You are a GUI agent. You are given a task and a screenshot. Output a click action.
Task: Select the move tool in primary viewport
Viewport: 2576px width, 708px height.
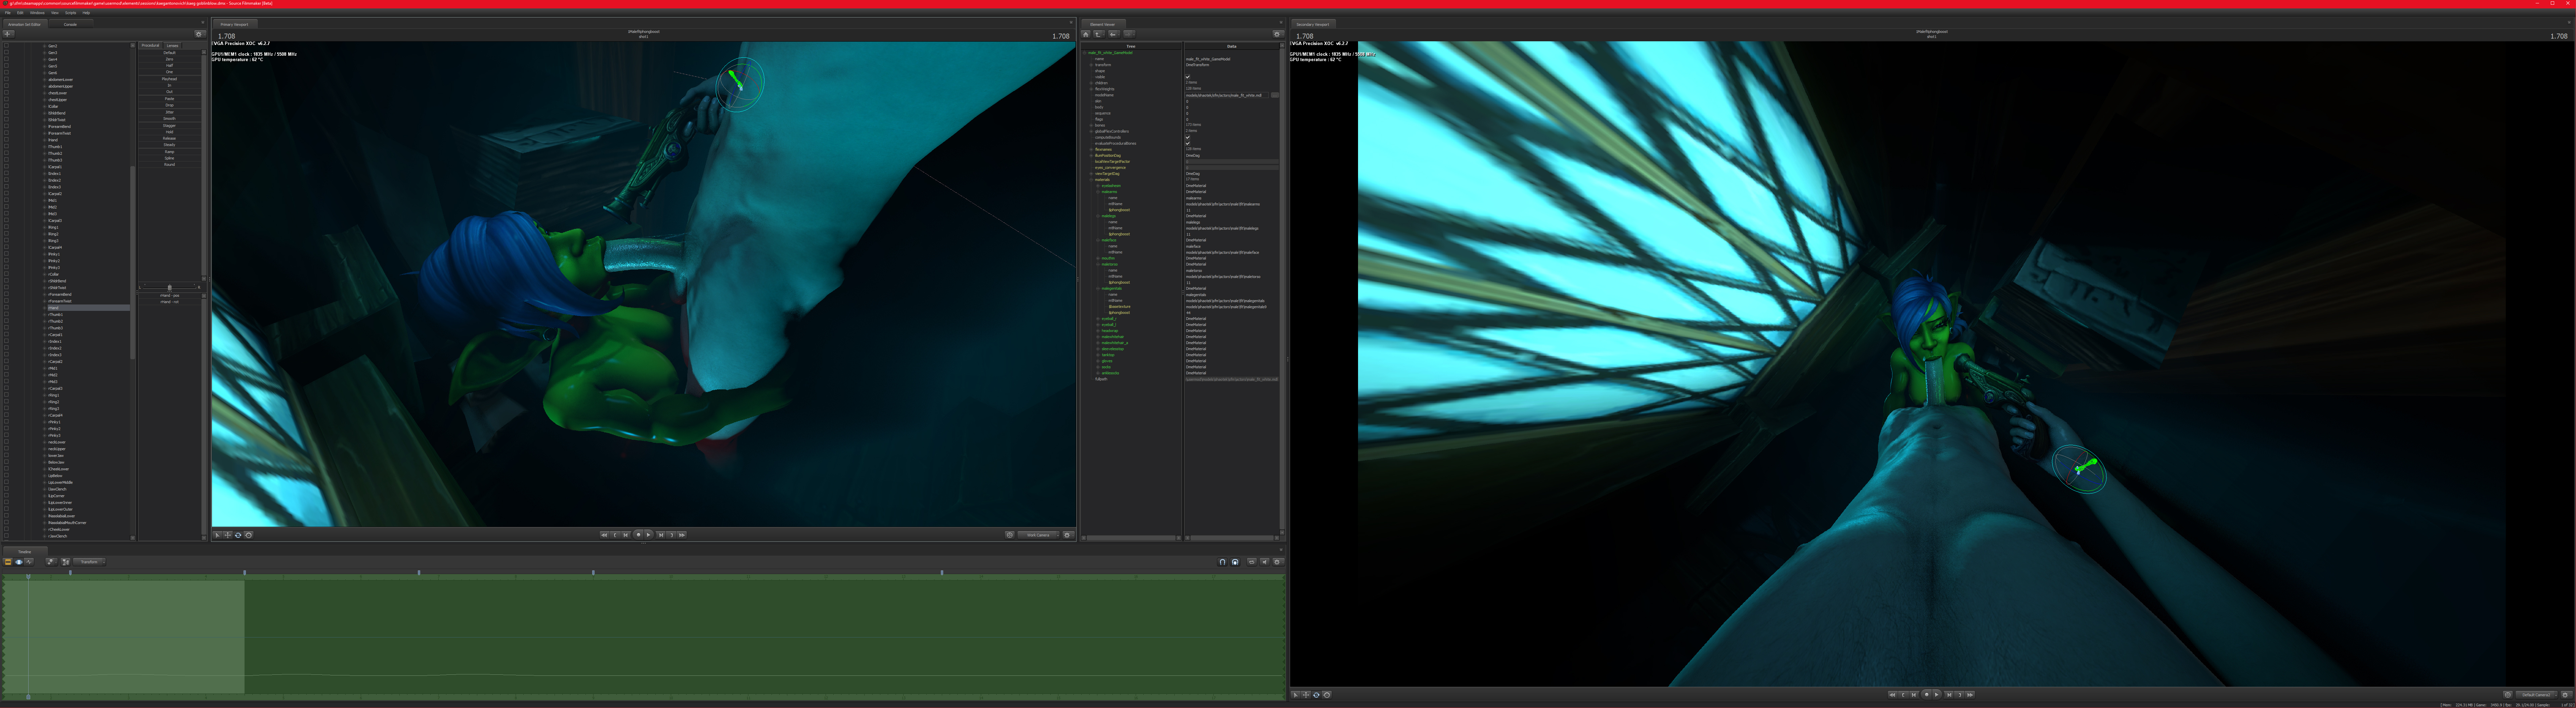coord(228,535)
